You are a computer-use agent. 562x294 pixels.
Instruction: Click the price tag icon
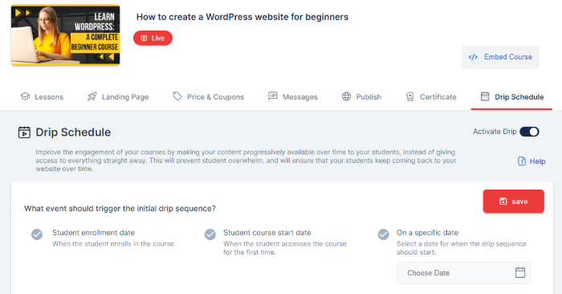tap(177, 96)
